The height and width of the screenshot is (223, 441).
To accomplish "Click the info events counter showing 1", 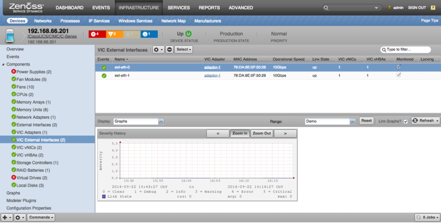I will tap(149, 34).
